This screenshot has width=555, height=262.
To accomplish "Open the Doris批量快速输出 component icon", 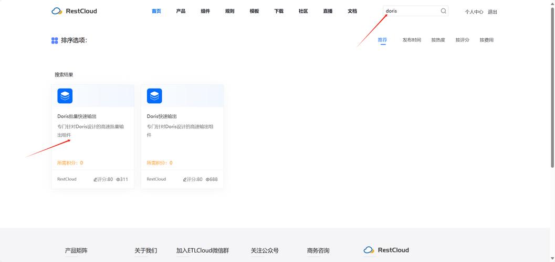I will click(65, 96).
